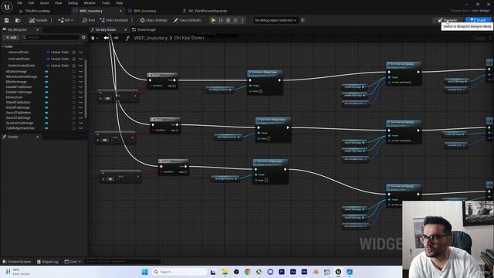Image resolution: width=494 pixels, height=278 pixels.
Task: Select the EatableTabButton variable
Action: 19,86
